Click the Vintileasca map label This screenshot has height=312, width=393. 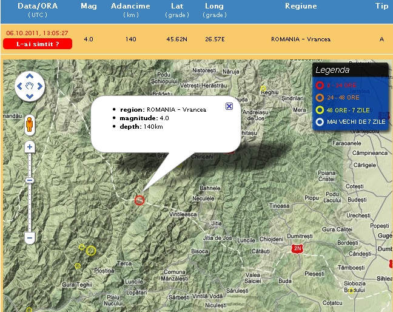click(x=183, y=214)
